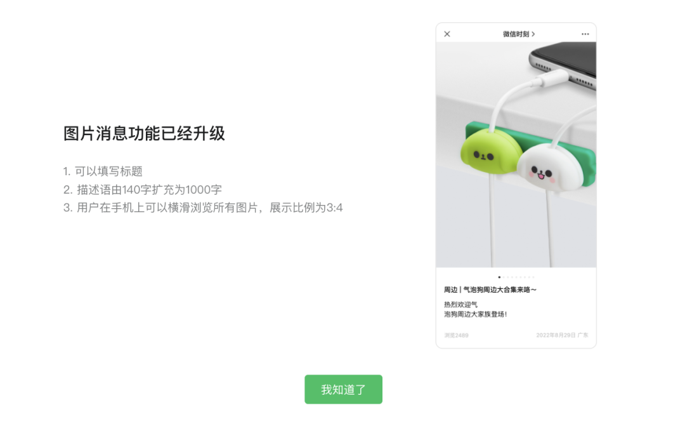
Task: Click the chevron arrow beside 微信时刻
Action: point(533,34)
